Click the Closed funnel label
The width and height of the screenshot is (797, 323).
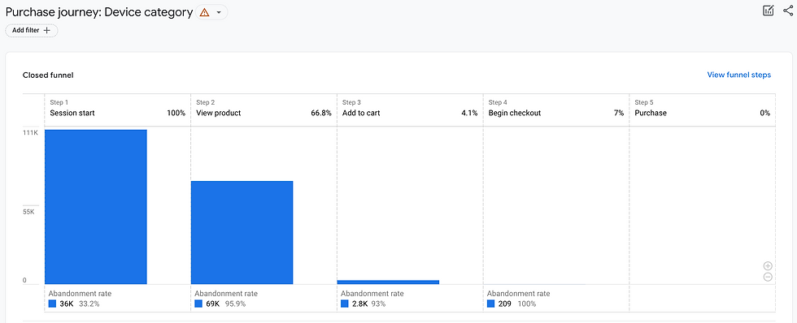pos(48,75)
